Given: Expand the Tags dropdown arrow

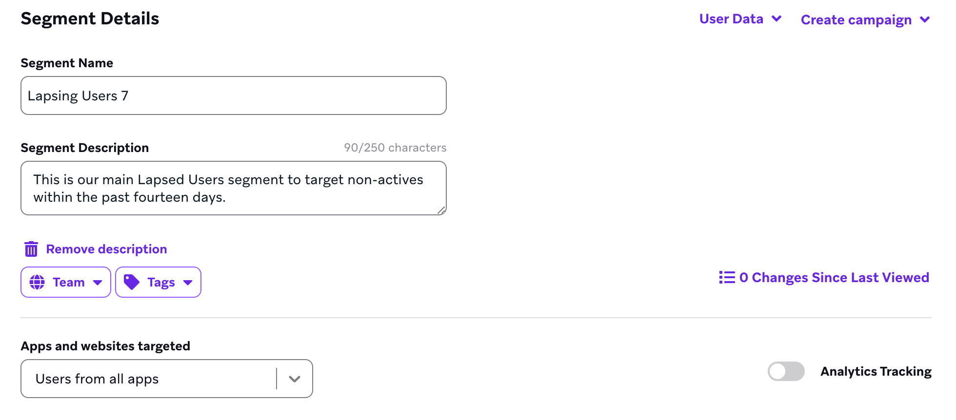Looking at the screenshot, I should click(x=188, y=283).
